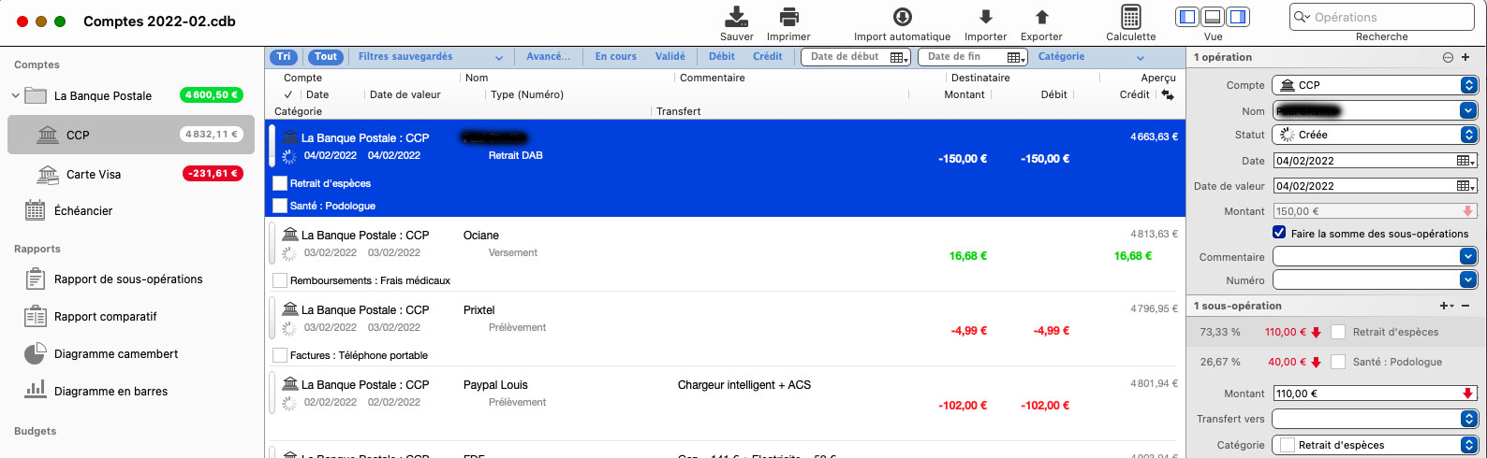Screen dimensions: 1487x458
Task: Click minus icon in 1 sous-opération header
Action: click(x=1465, y=306)
